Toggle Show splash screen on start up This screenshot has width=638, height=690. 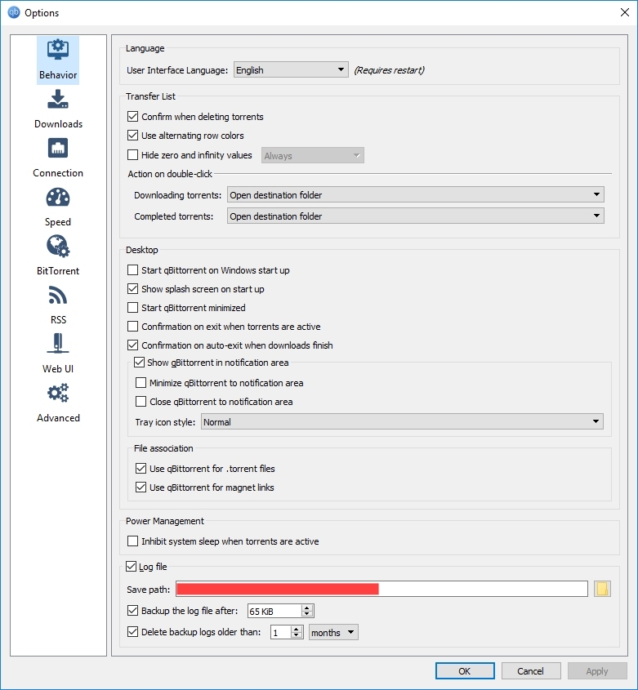click(x=132, y=289)
